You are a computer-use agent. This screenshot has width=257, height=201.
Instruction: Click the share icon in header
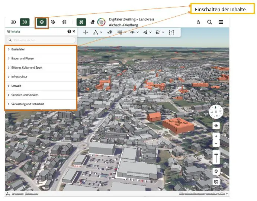pos(198,22)
